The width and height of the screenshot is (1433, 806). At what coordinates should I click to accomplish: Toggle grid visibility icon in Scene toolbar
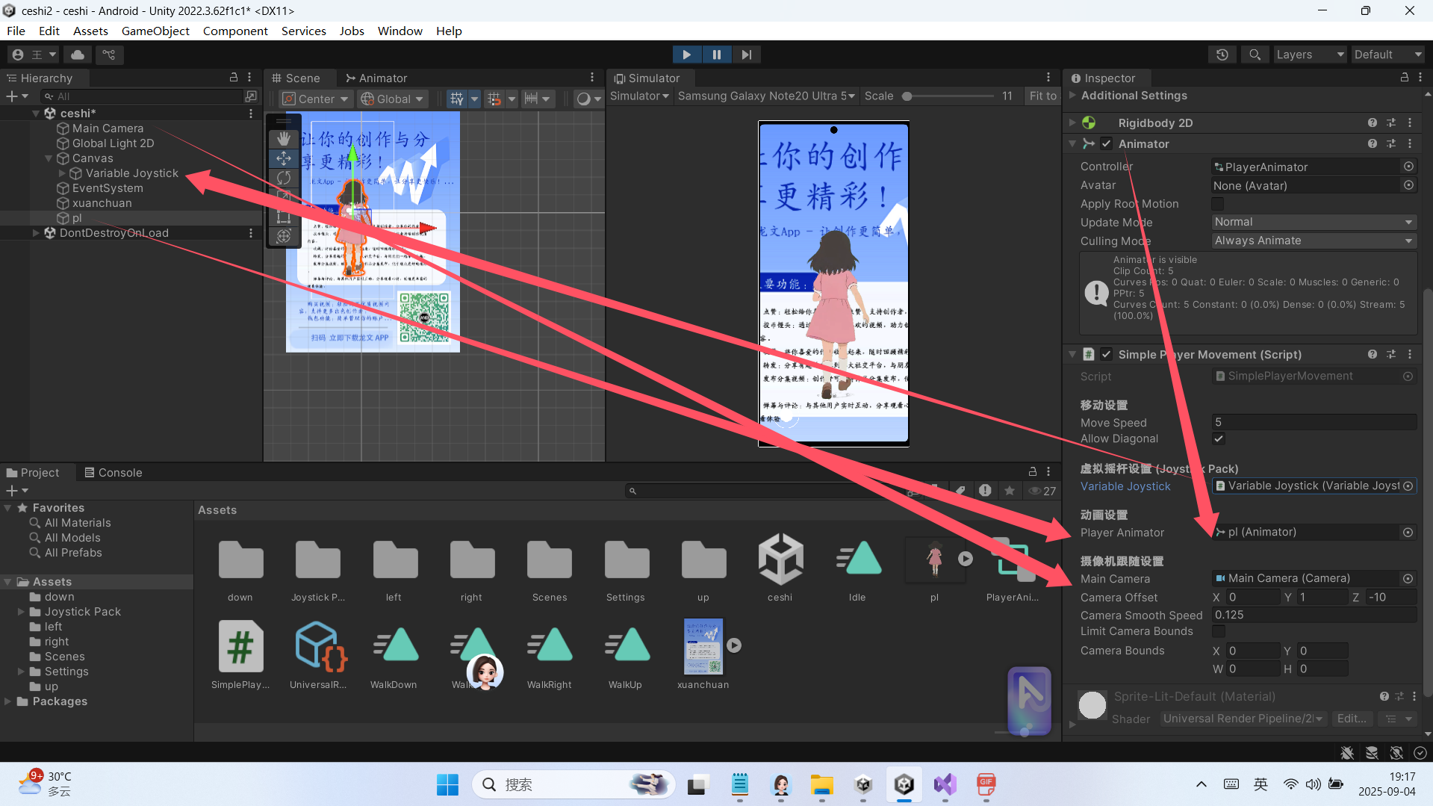pyautogui.click(x=457, y=99)
